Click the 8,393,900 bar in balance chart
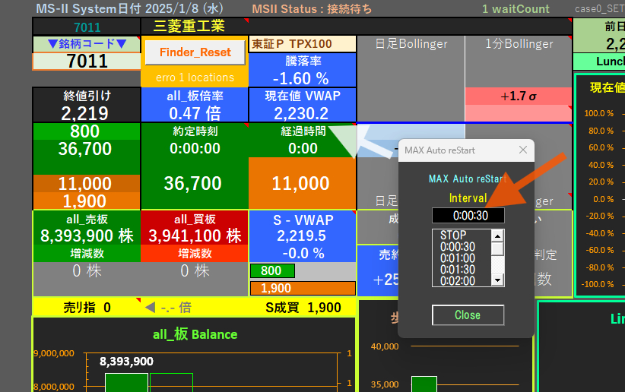Image resolution: width=625 pixels, height=392 pixels. click(x=126, y=382)
